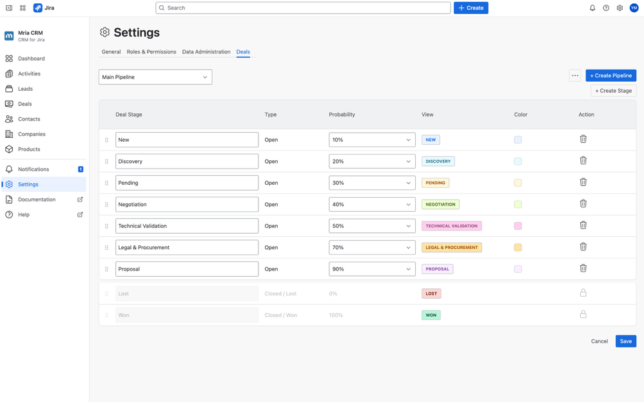Open the Documentation external link
The image size is (644, 403).
click(44, 200)
